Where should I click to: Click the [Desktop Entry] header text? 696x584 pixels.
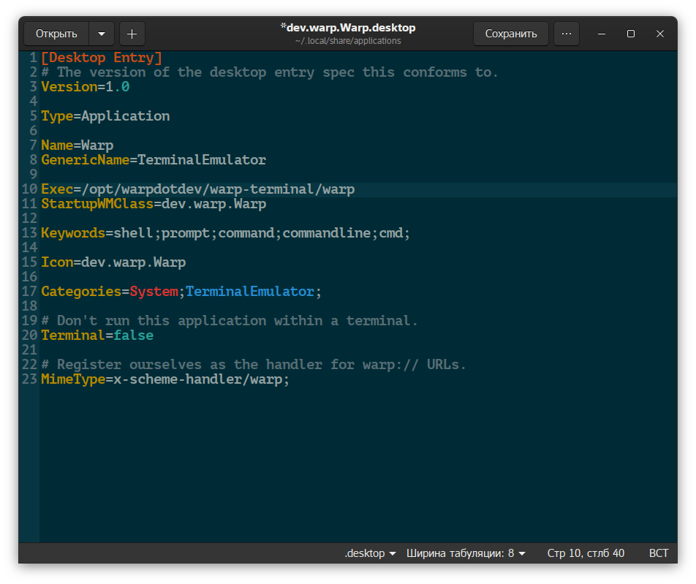point(102,58)
